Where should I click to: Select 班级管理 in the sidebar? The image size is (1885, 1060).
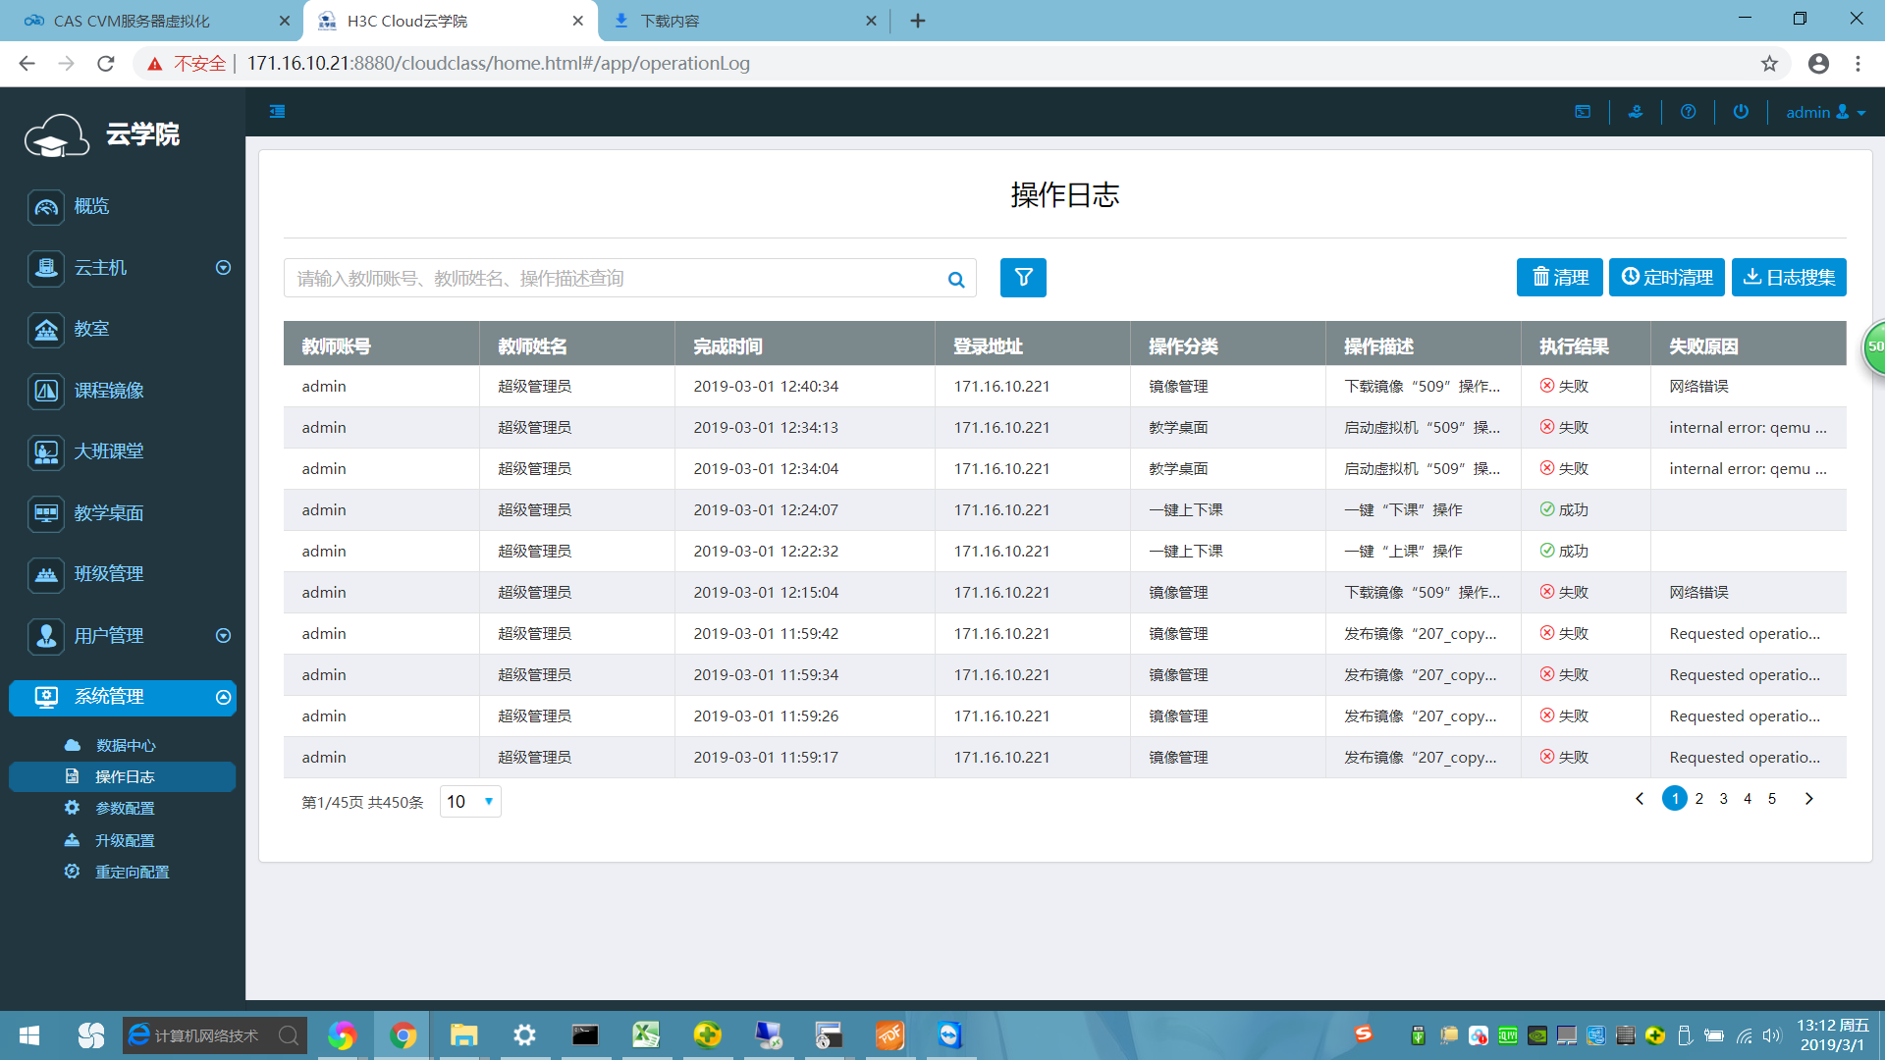(108, 574)
